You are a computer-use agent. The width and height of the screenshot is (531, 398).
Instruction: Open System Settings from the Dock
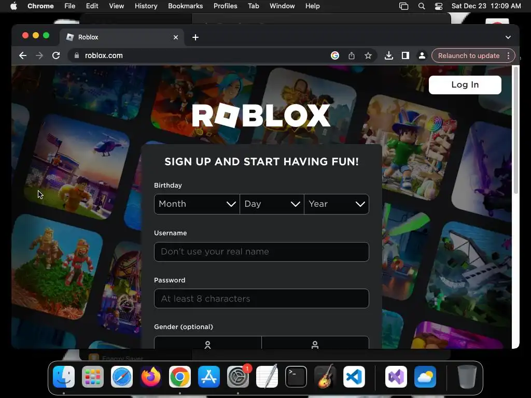[238, 377]
